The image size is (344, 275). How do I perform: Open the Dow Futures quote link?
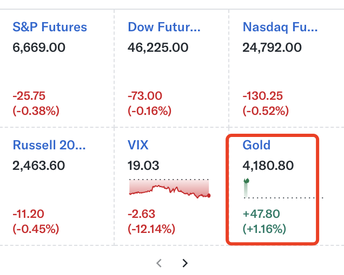coord(164,27)
